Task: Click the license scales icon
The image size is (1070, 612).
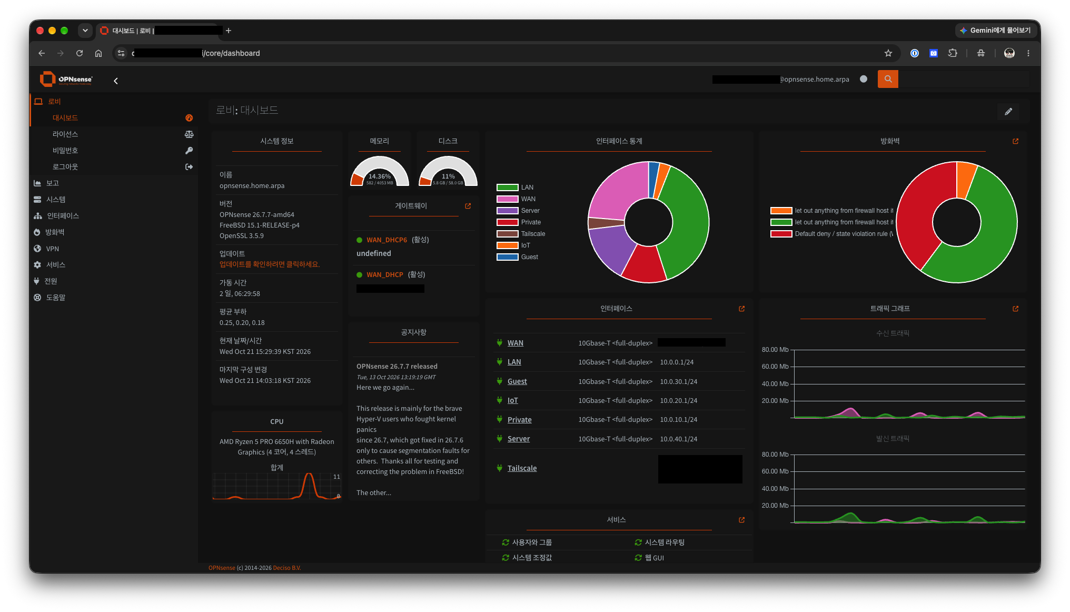Action: [189, 134]
